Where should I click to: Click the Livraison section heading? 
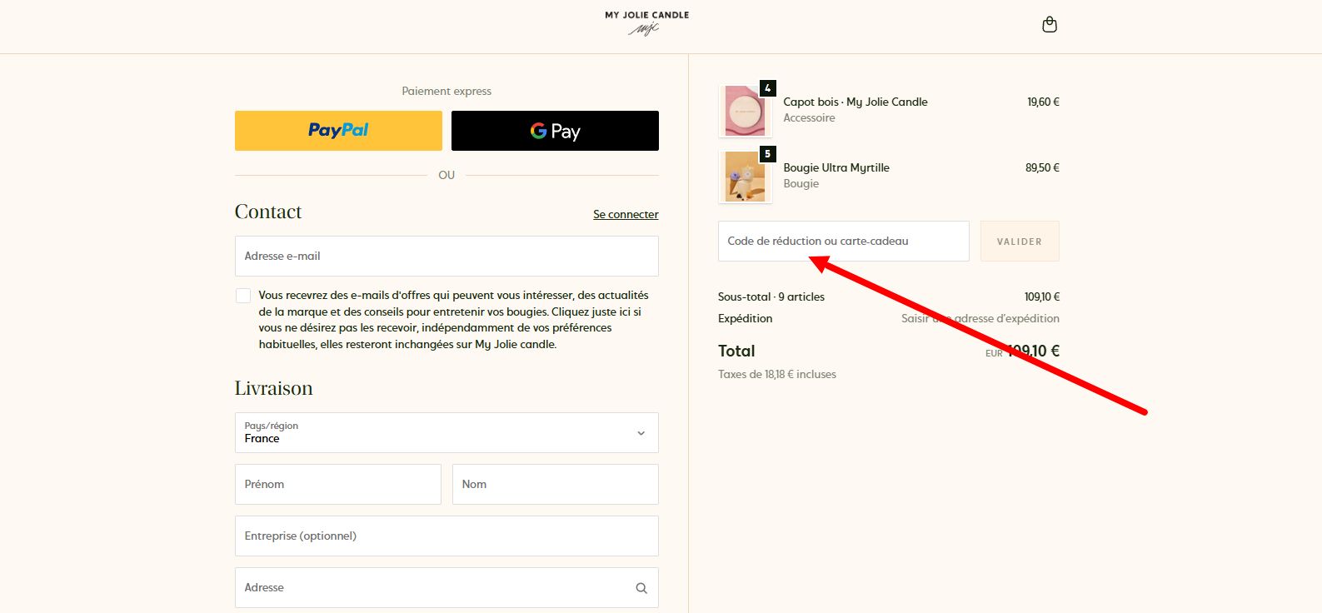(274, 388)
